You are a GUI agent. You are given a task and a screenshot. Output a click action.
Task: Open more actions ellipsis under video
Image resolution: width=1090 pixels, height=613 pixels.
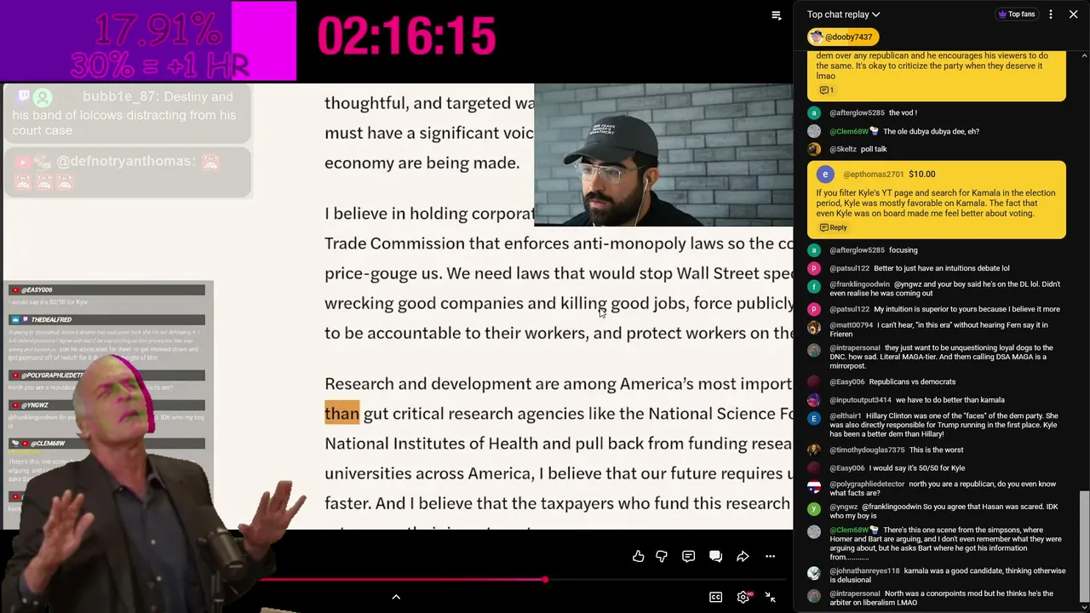(x=770, y=556)
